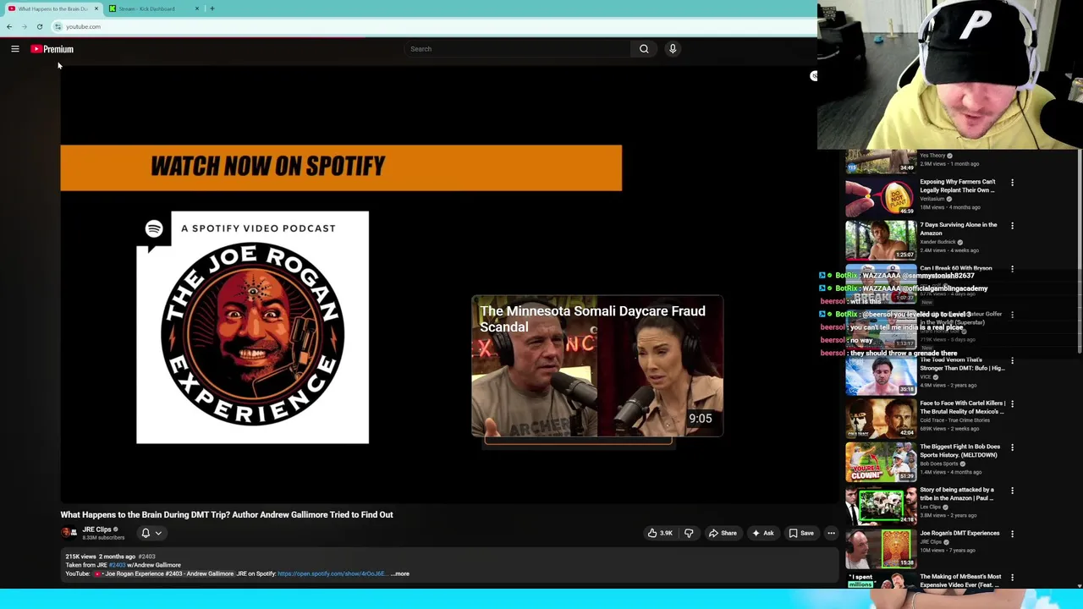Play the Minnesota Somali Daycare Fraud Scandal end card
The image size is (1083, 609).
pyautogui.click(x=597, y=366)
